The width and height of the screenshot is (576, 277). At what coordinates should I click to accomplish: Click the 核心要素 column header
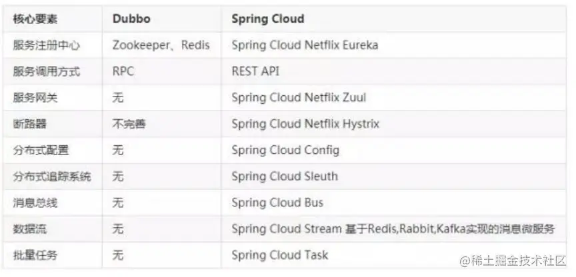click(35, 19)
